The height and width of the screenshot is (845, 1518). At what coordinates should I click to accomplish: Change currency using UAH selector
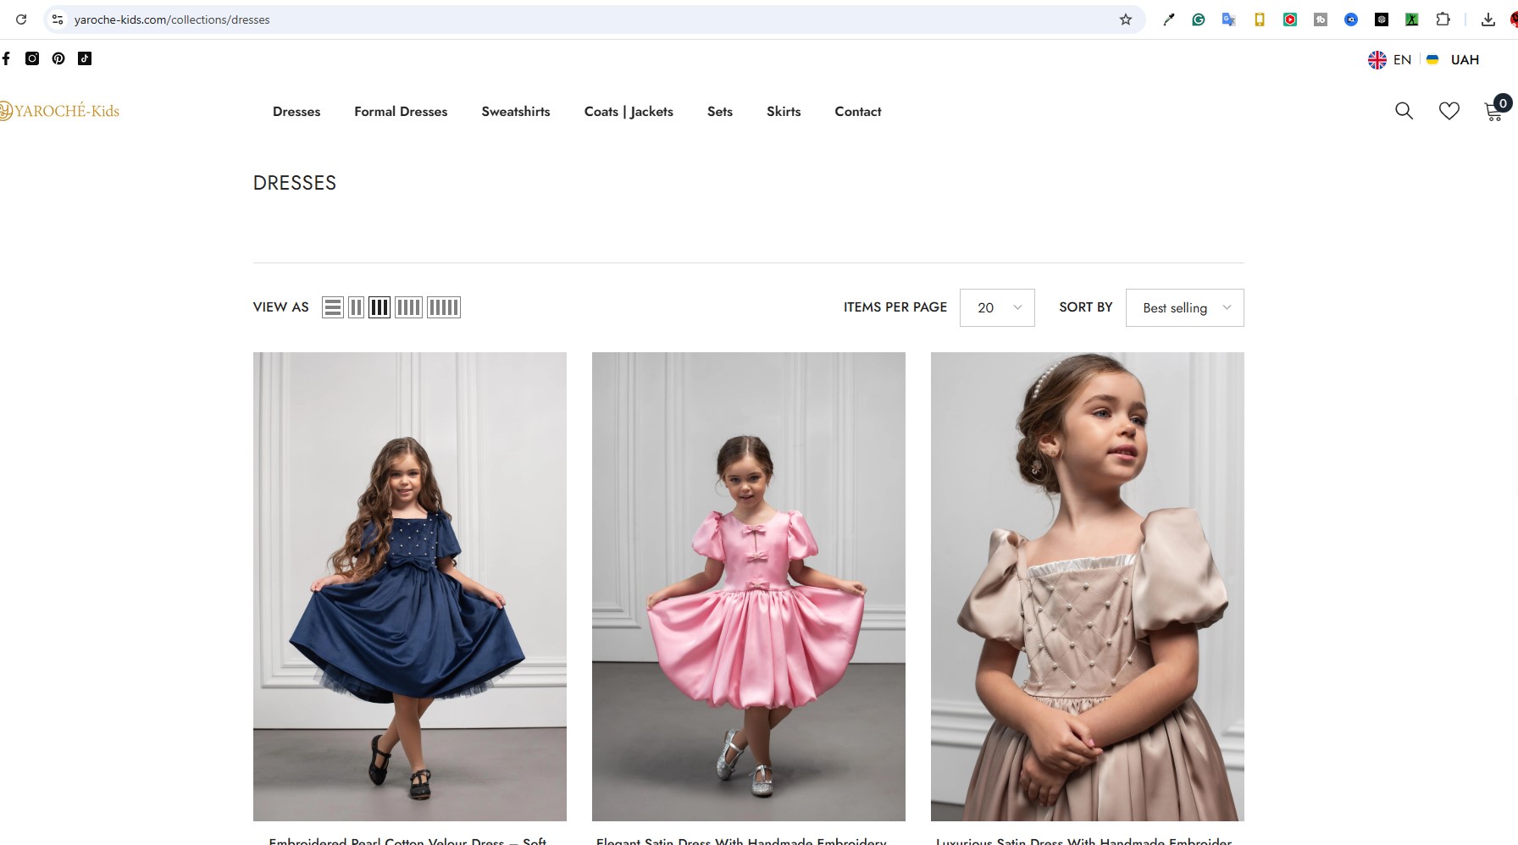pyautogui.click(x=1454, y=59)
